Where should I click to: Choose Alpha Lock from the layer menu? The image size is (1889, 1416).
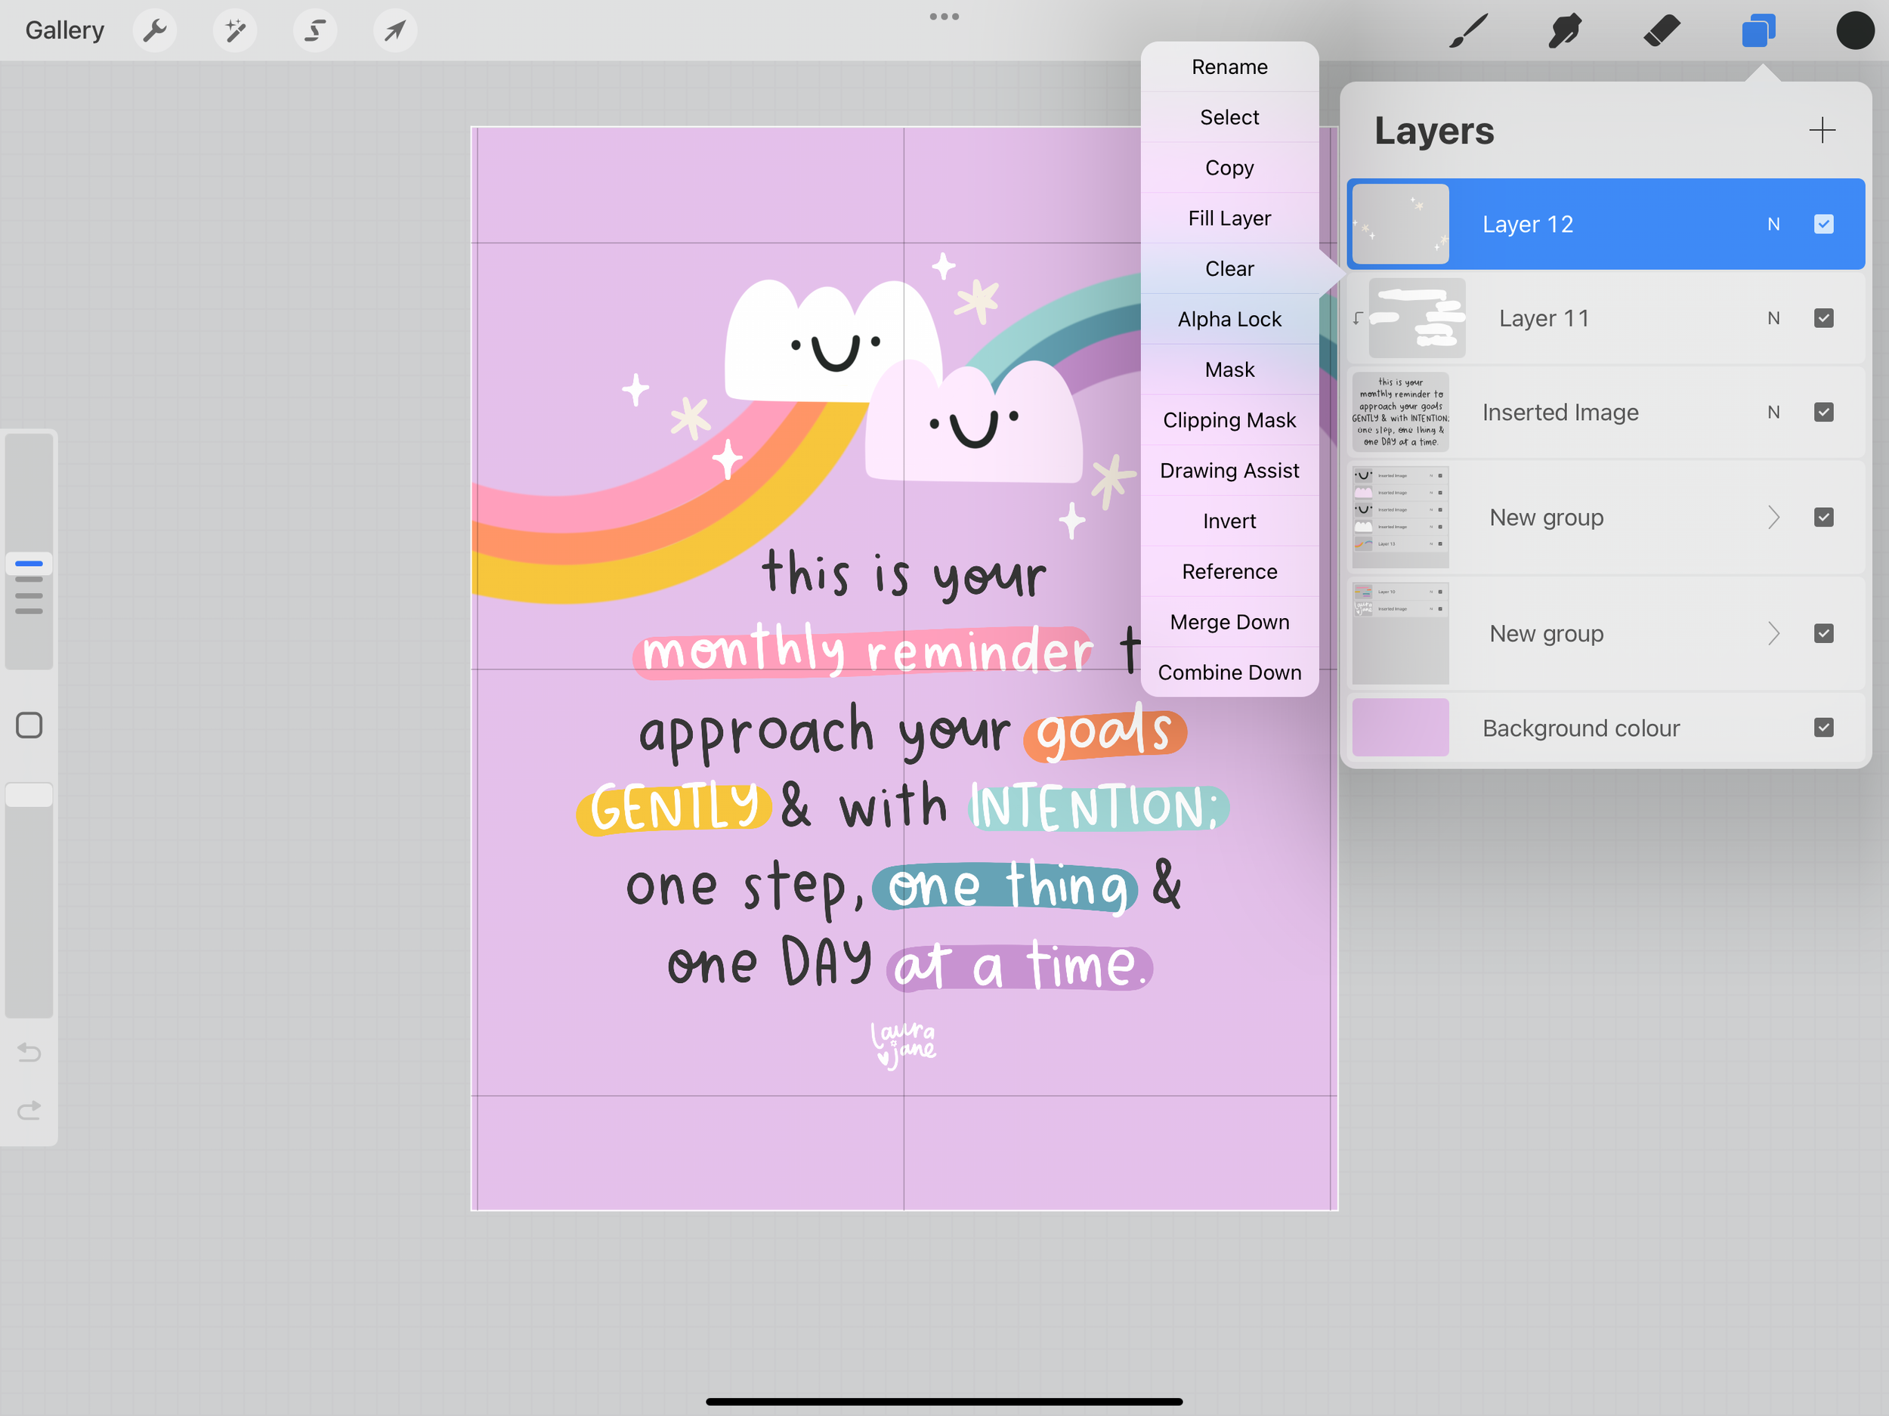coord(1229,319)
